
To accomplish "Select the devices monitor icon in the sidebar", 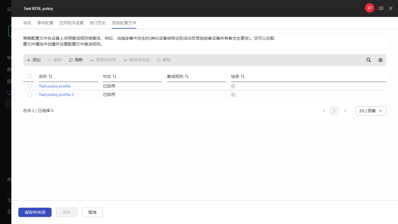I will pyautogui.click(x=9, y=93).
